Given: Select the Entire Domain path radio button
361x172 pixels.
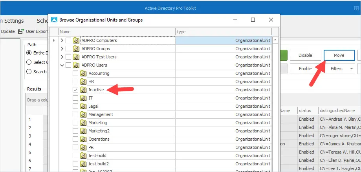Looking at the screenshot, I should [x=29, y=53].
